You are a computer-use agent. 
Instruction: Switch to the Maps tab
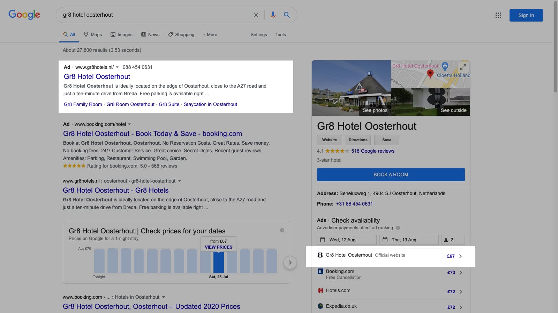click(93, 34)
